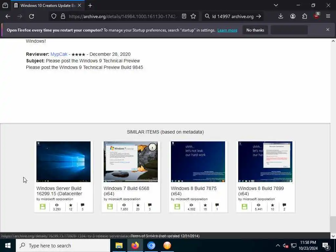Click views eye icon on Windows 8 7899 card
Screen dimensions: 336x252
259,205
